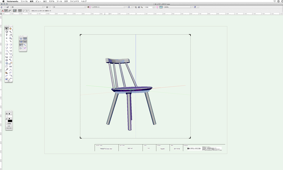Open the ファイル menu

[24, 1]
